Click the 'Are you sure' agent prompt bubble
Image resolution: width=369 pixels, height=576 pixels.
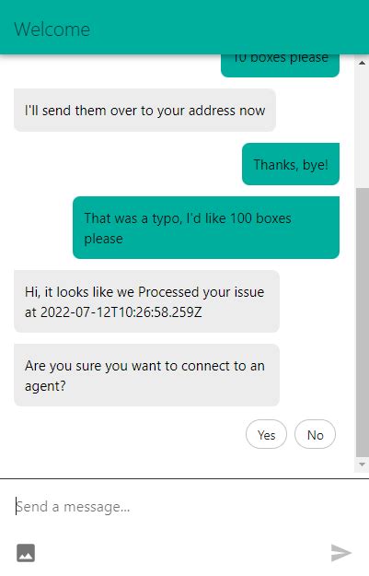point(146,375)
